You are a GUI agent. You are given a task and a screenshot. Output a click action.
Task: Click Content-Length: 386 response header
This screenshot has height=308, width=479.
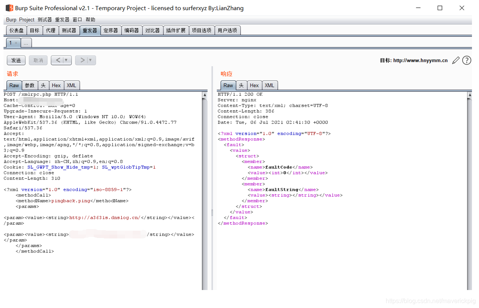(x=246, y=111)
